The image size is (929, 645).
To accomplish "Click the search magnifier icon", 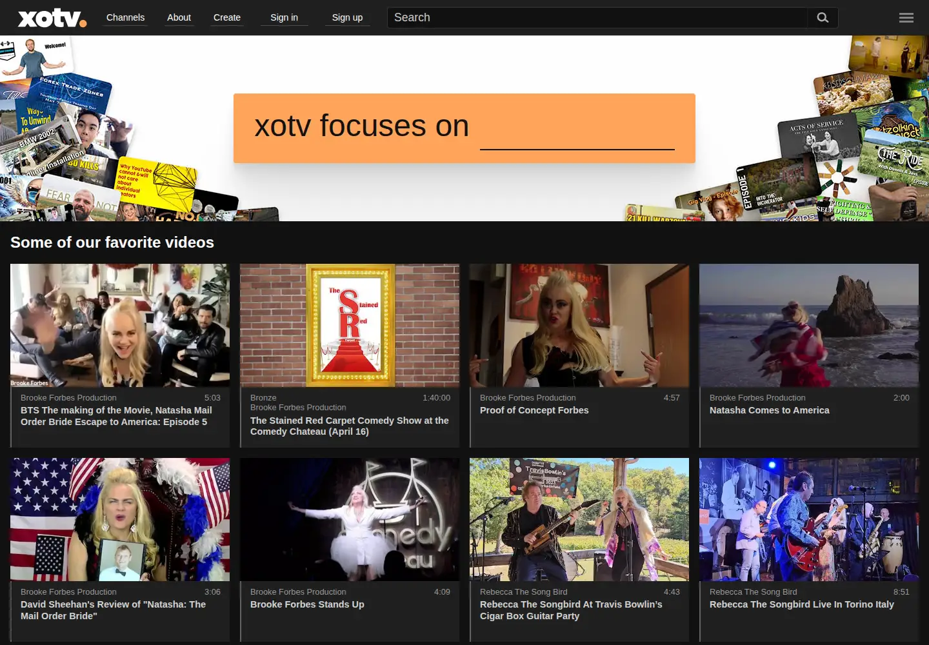I will coord(823,17).
